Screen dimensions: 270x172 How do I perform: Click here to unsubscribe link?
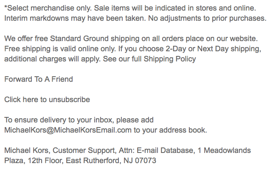coord(47,100)
